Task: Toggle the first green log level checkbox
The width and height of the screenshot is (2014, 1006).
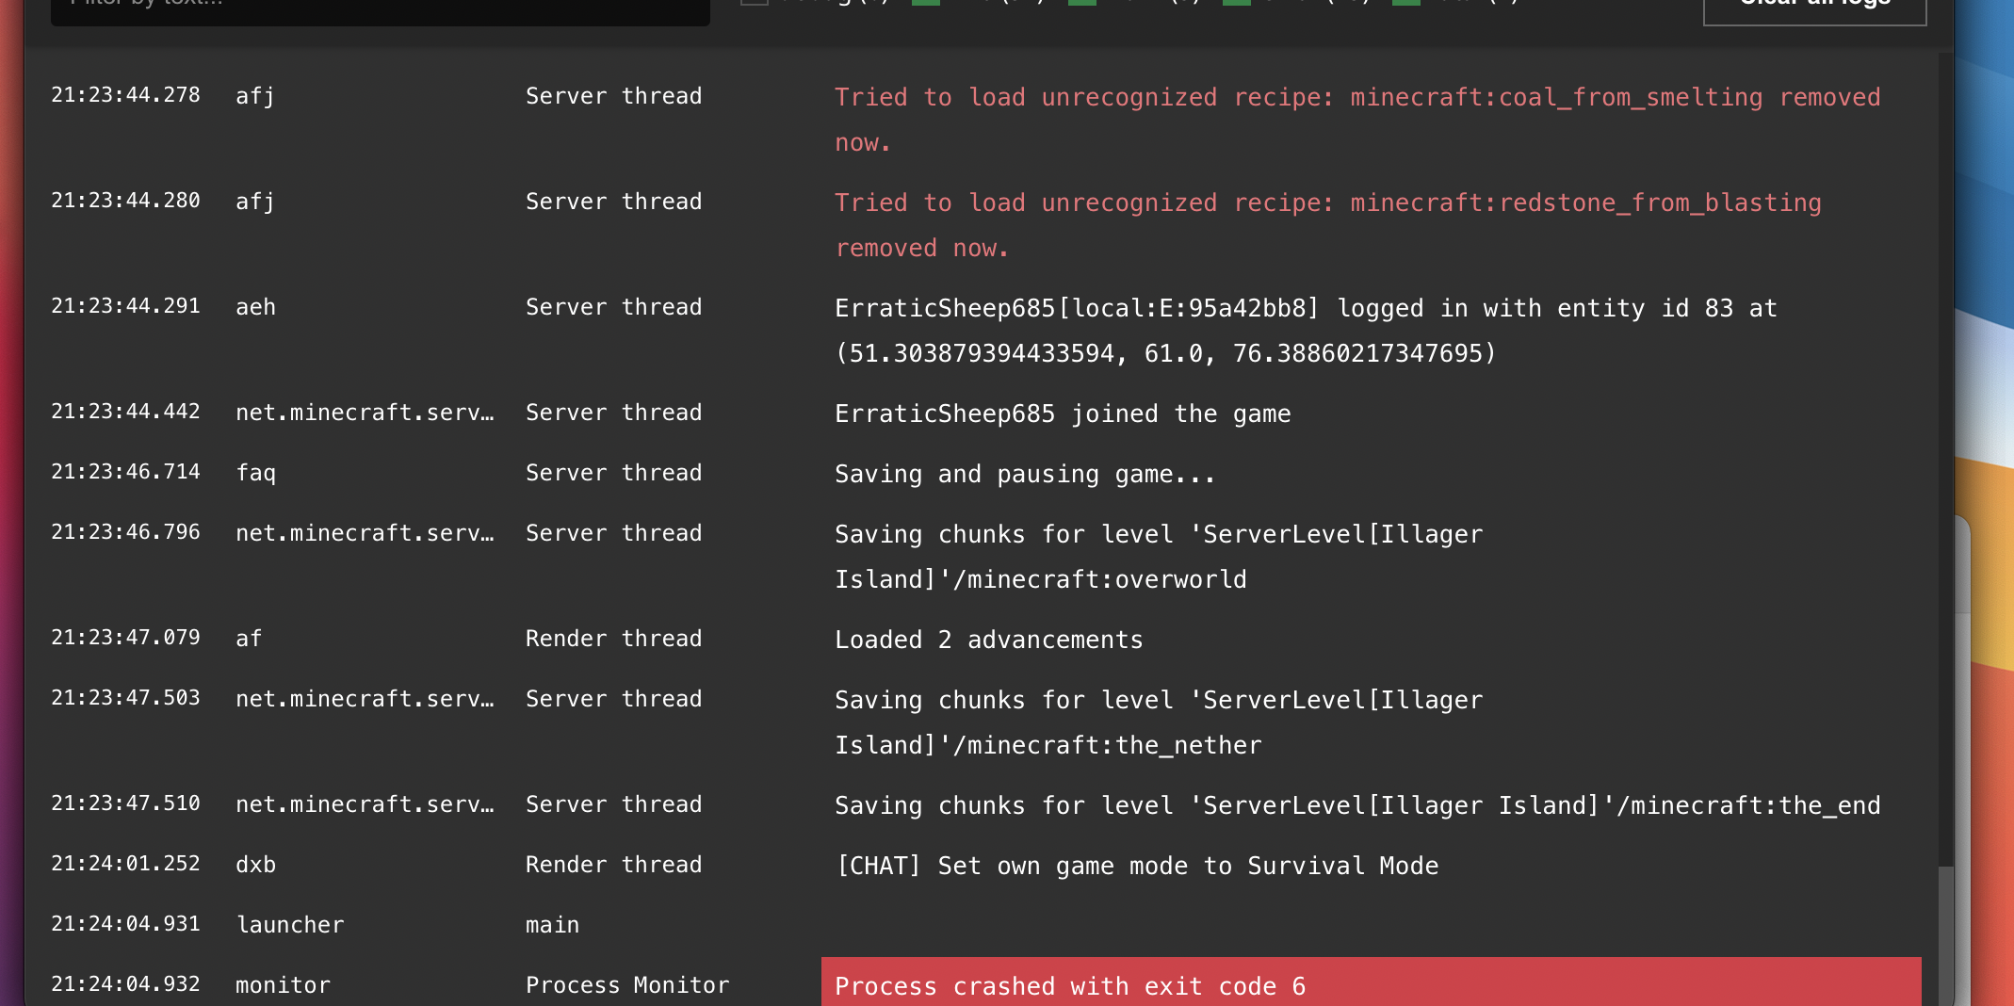Action: 925,2
